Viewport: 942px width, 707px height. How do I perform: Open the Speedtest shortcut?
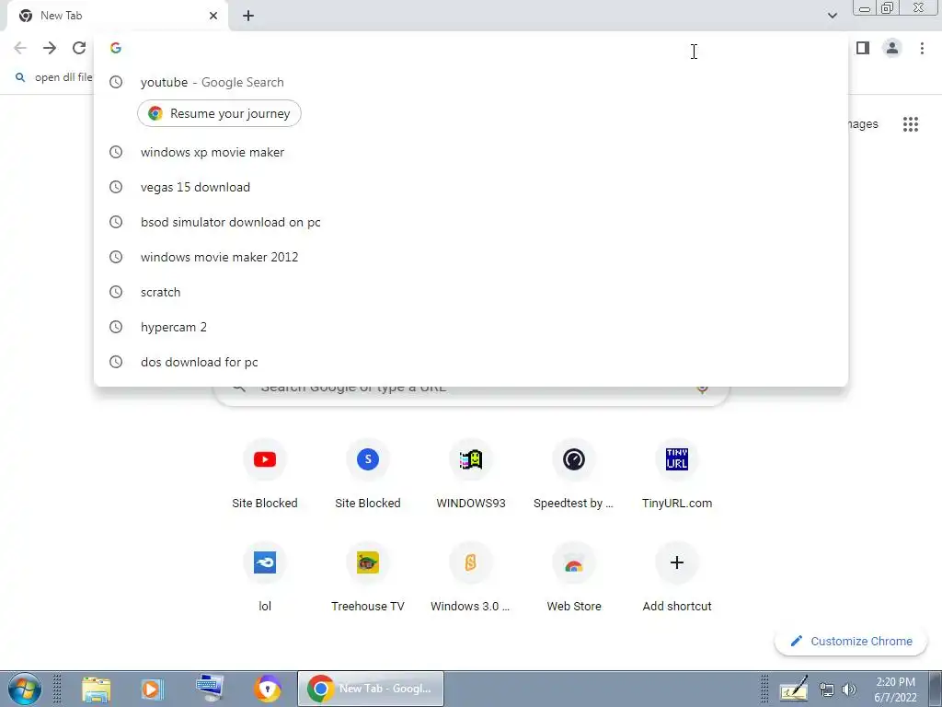click(574, 475)
